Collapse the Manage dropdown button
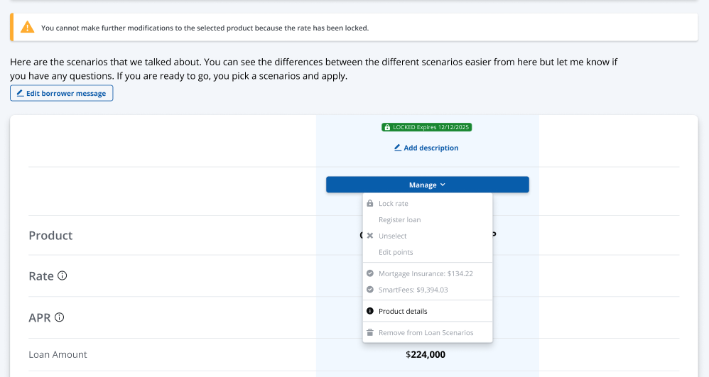The width and height of the screenshot is (709, 377). click(427, 185)
